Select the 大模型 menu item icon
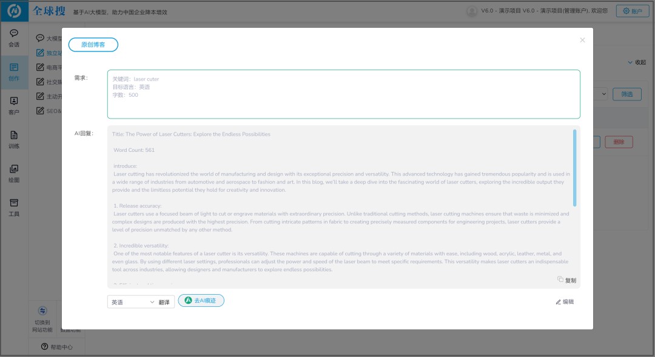This screenshot has width=655, height=357. tap(40, 38)
